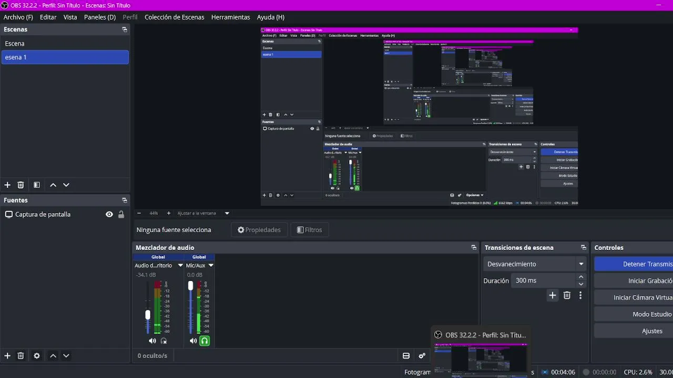This screenshot has width=673, height=378.
Task: Toggle lock on Captura de pantalla source
Action: (121, 214)
